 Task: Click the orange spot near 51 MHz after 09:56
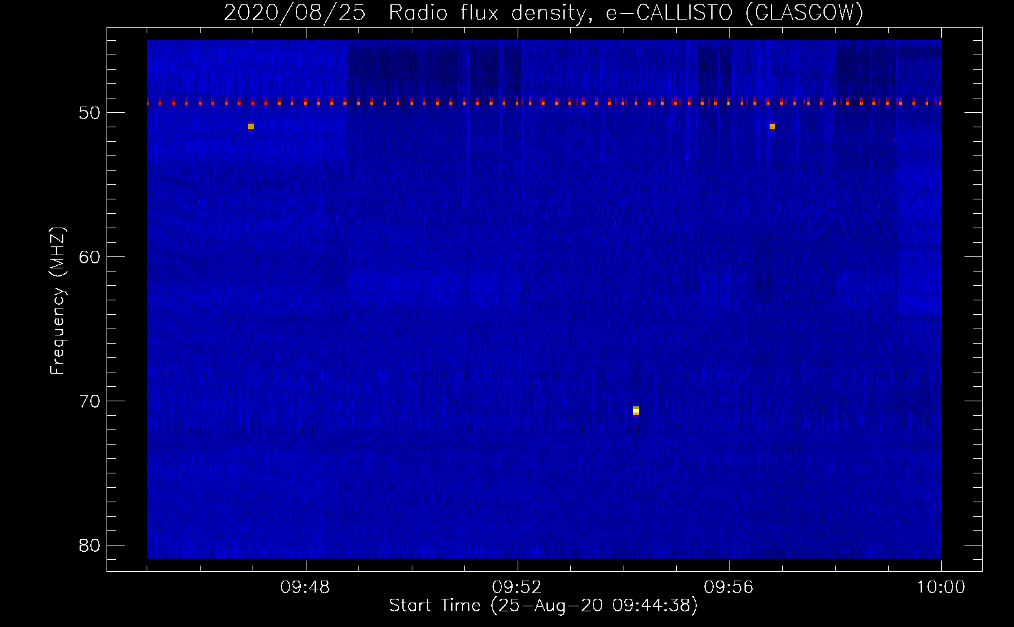772,127
